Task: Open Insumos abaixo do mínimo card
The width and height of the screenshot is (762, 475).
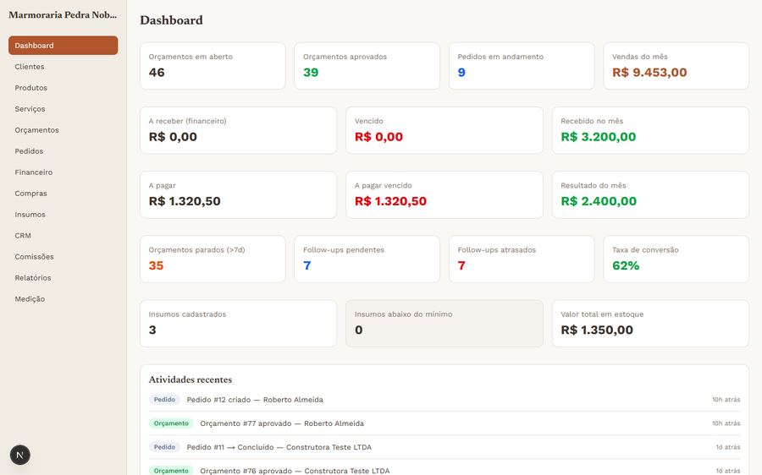Action: click(x=444, y=324)
